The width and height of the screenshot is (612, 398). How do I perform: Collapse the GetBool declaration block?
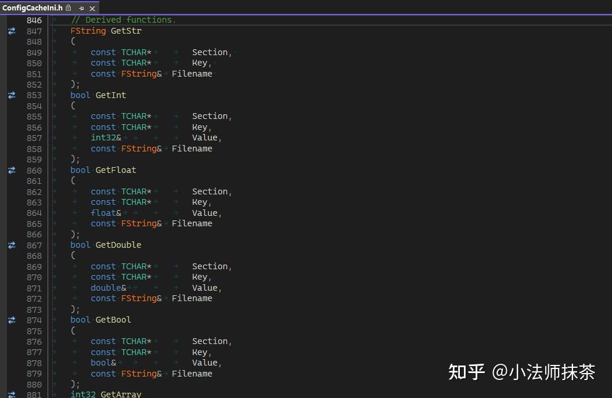click(x=53, y=320)
